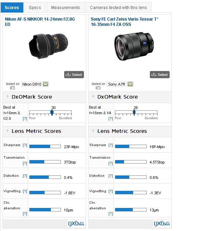Click the Sony Distortion value 0.6%
Viewport: 223px width, 231px height.
154,178
